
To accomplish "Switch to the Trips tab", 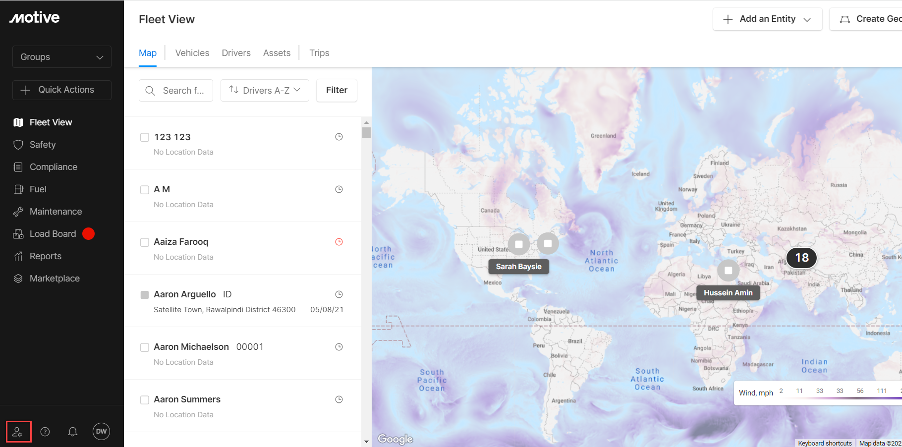I will pyautogui.click(x=319, y=53).
